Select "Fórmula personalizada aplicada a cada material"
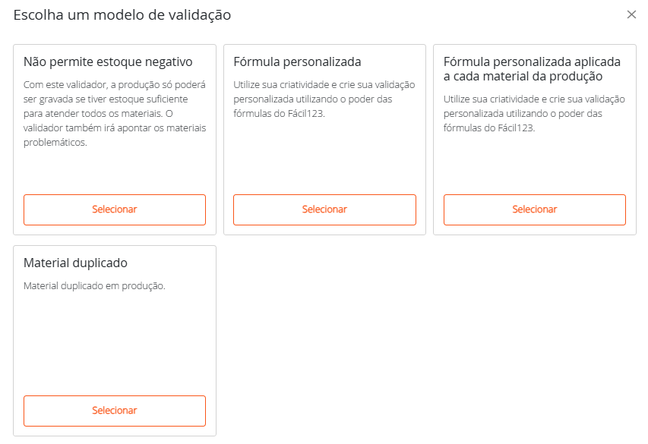 coord(534,209)
